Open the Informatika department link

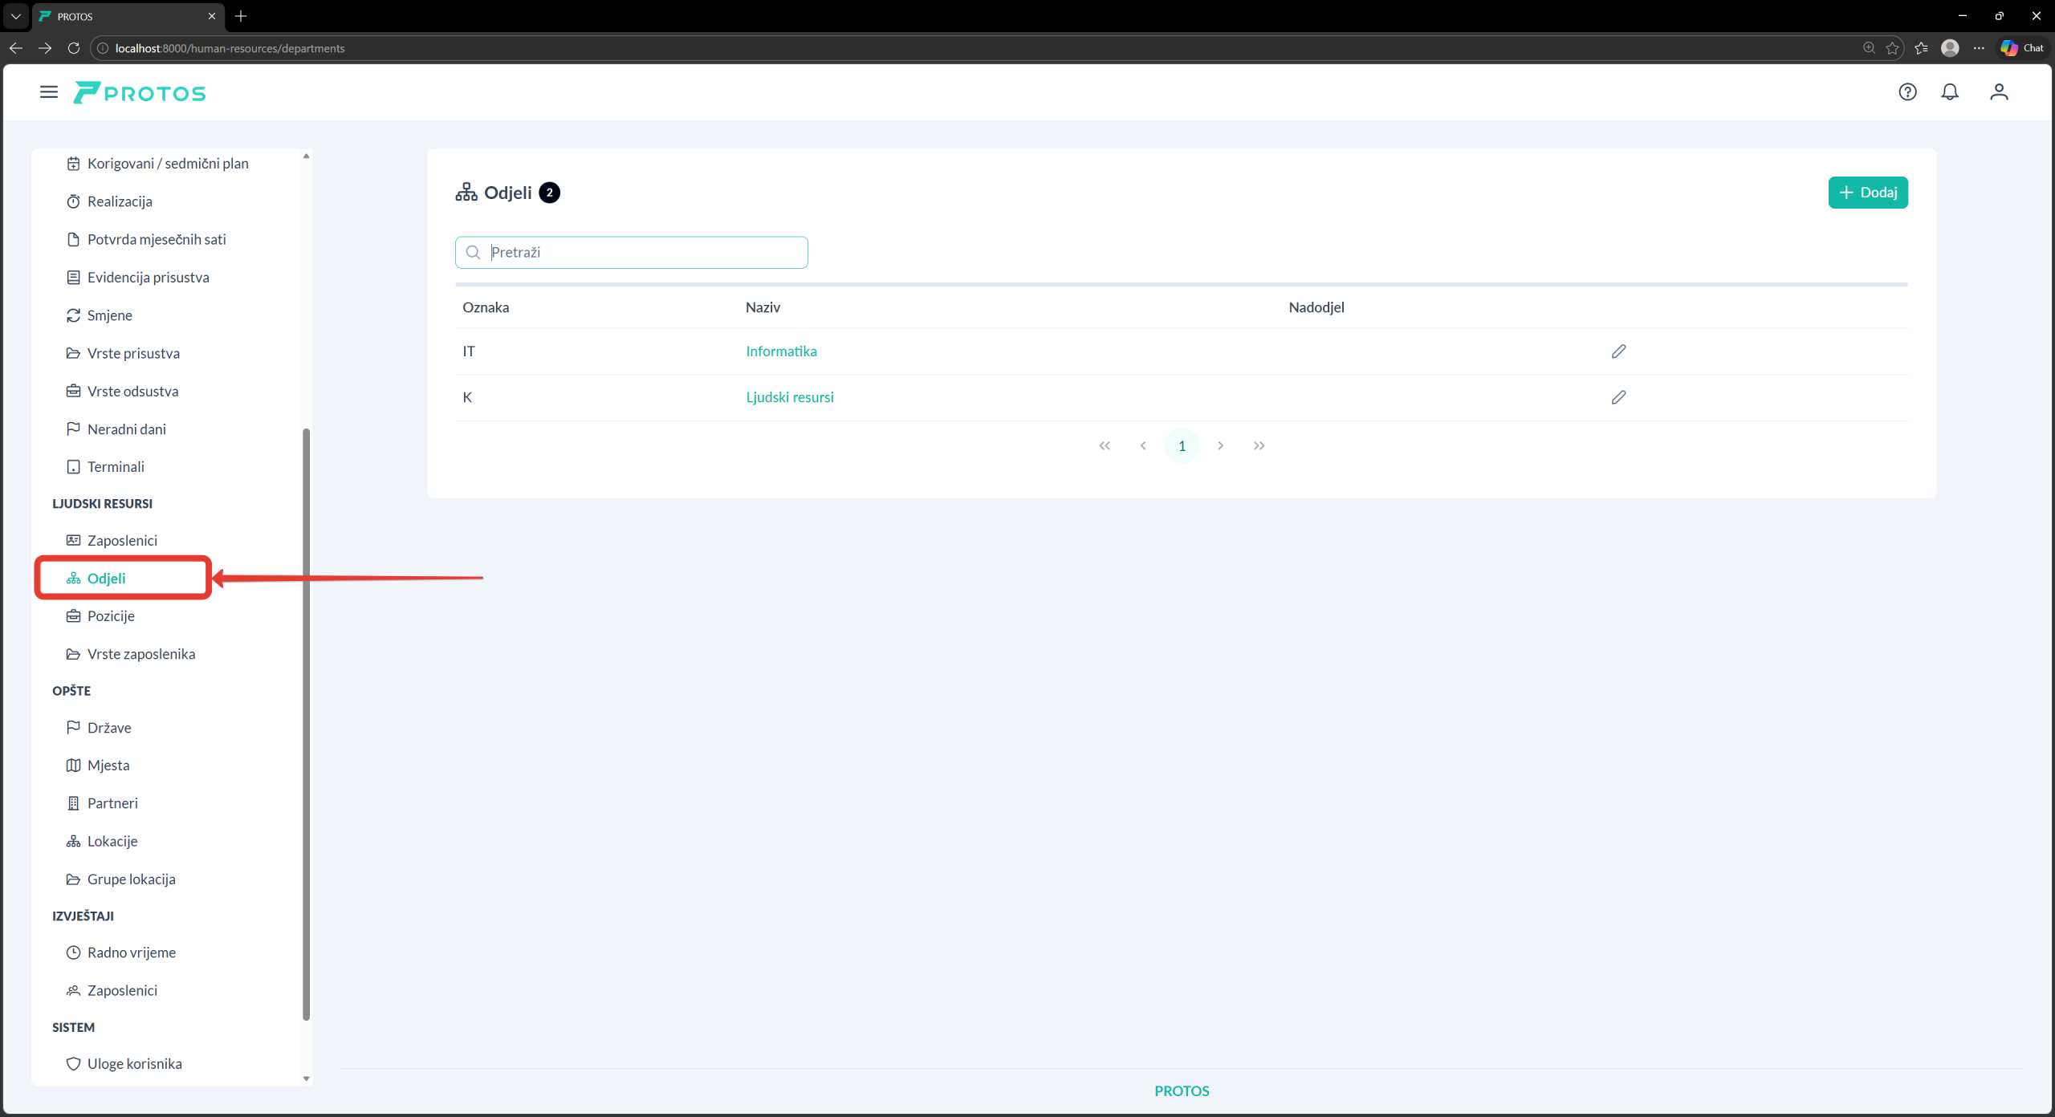click(x=781, y=351)
